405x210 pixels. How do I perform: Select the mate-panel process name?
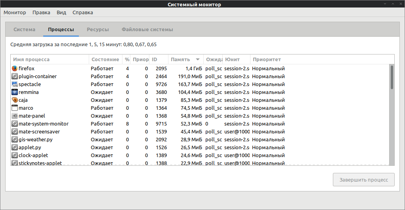pos(32,116)
